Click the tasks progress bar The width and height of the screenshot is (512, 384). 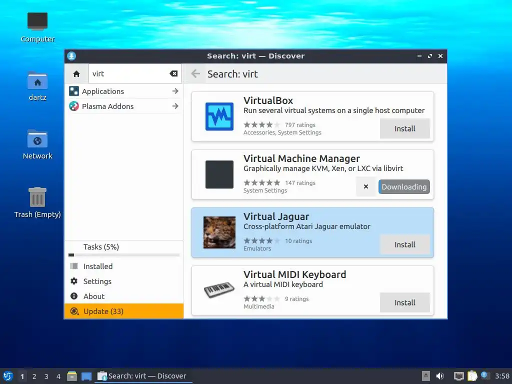124,255
